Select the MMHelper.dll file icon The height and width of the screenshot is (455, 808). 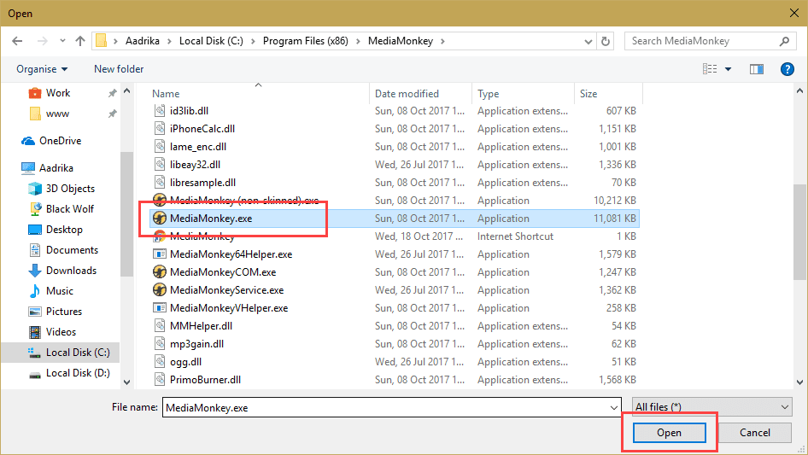[x=160, y=326]
